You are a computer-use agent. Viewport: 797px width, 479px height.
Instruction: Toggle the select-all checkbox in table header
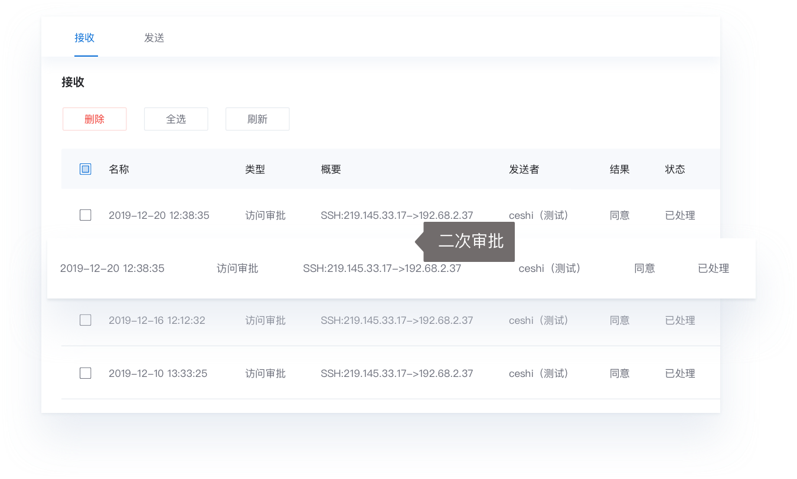click(86, 169)
